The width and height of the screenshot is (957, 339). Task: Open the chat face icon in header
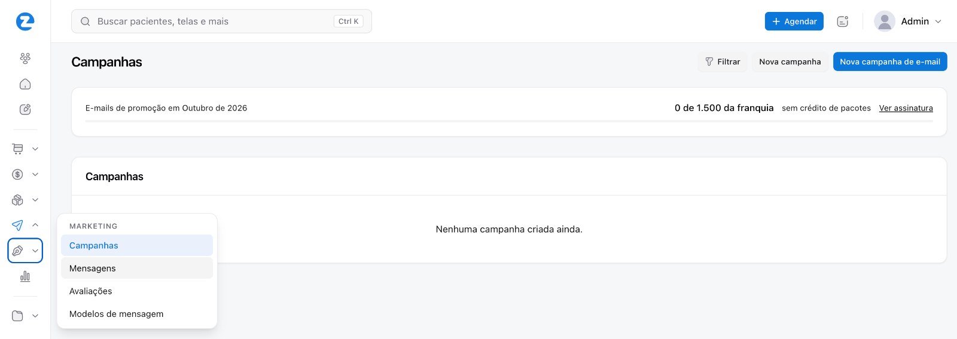click(x=843, y=21)
